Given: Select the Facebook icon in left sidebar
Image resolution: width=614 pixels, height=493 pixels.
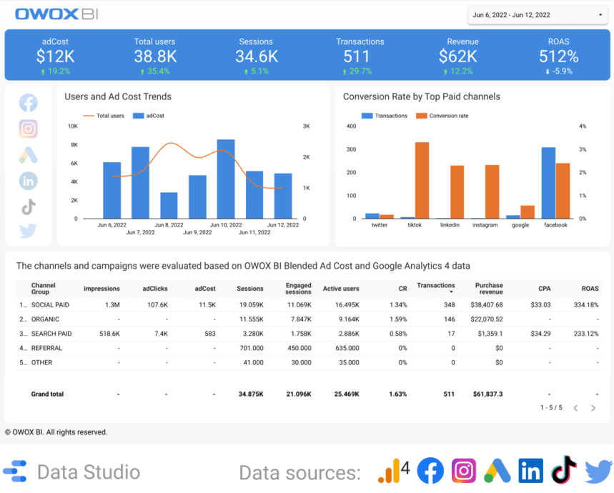Looking at the screenshot, I should click(x=28, y=102).
